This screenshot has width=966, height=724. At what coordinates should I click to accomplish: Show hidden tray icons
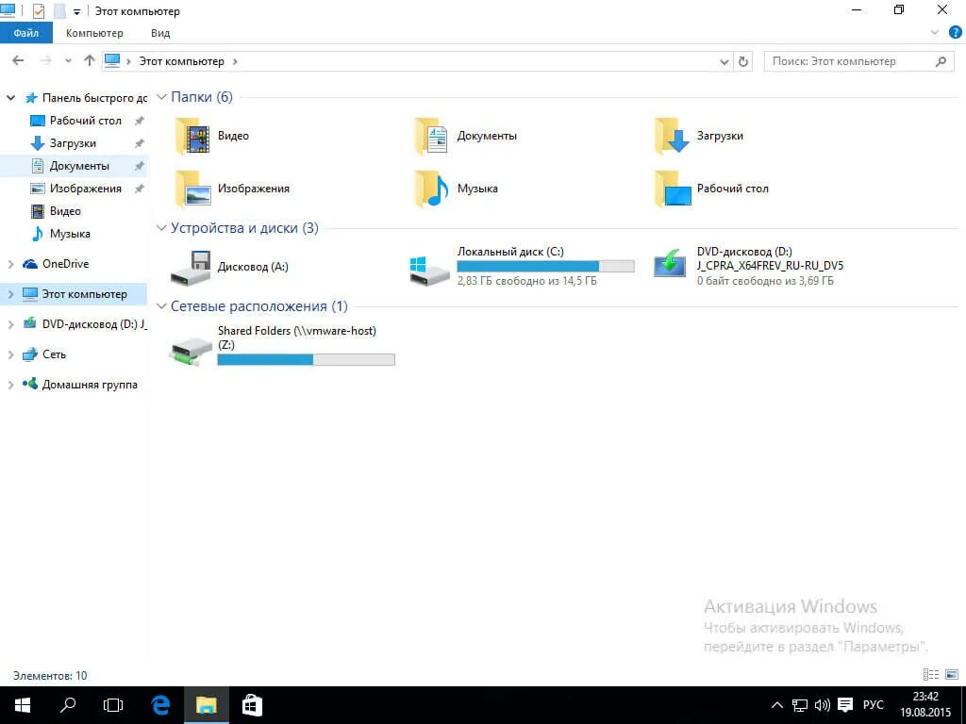tap(777, 705)
